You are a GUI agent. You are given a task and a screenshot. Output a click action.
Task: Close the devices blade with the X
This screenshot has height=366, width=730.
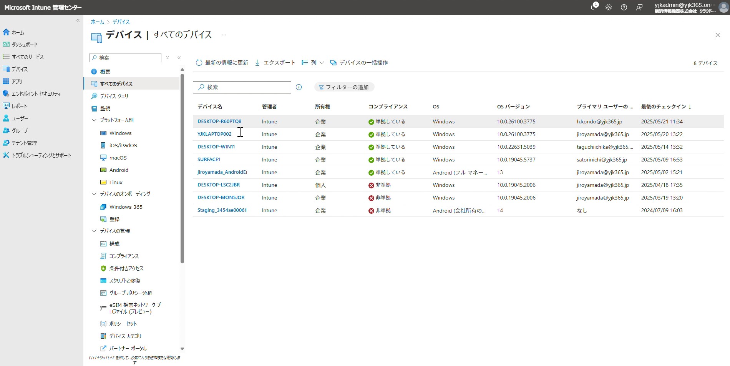[x=717, y=35]
